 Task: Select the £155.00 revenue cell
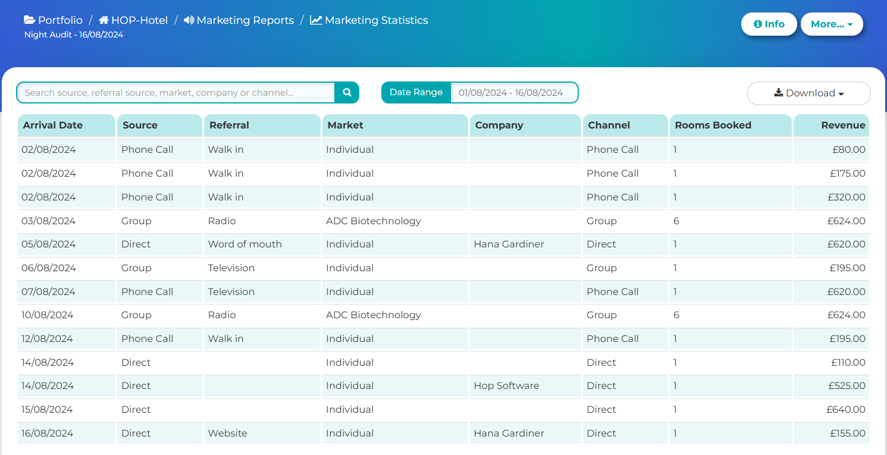(x=831, y=433)
